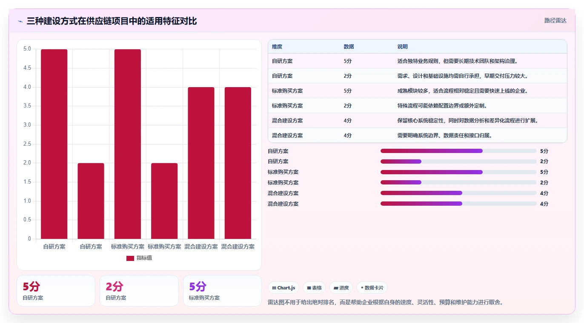
Task: Click the 1.0 tick on the y-axis
Action: [x=27, y=201]
